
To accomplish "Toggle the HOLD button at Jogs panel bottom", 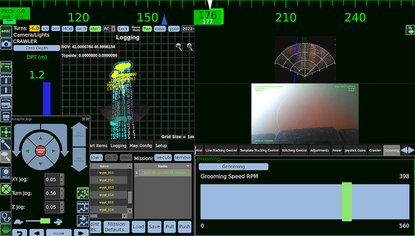I will tap(59, 233).
